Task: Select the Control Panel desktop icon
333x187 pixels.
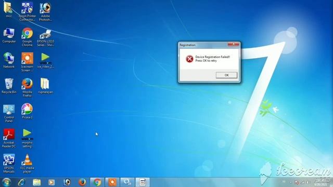Action: click(9, 113)
